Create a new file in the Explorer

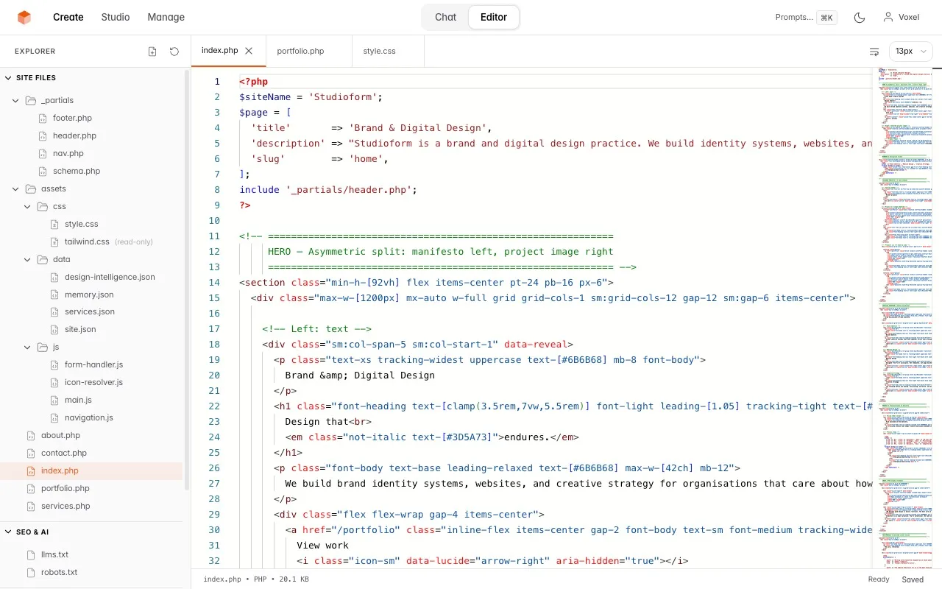(x=152, y=51)
